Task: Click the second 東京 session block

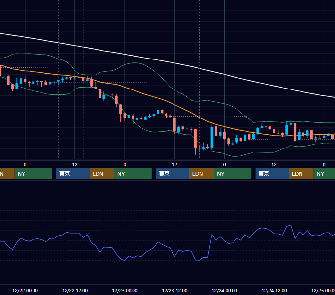Action: 172,174
